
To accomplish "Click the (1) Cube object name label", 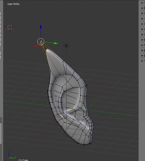I will (23, 160).
